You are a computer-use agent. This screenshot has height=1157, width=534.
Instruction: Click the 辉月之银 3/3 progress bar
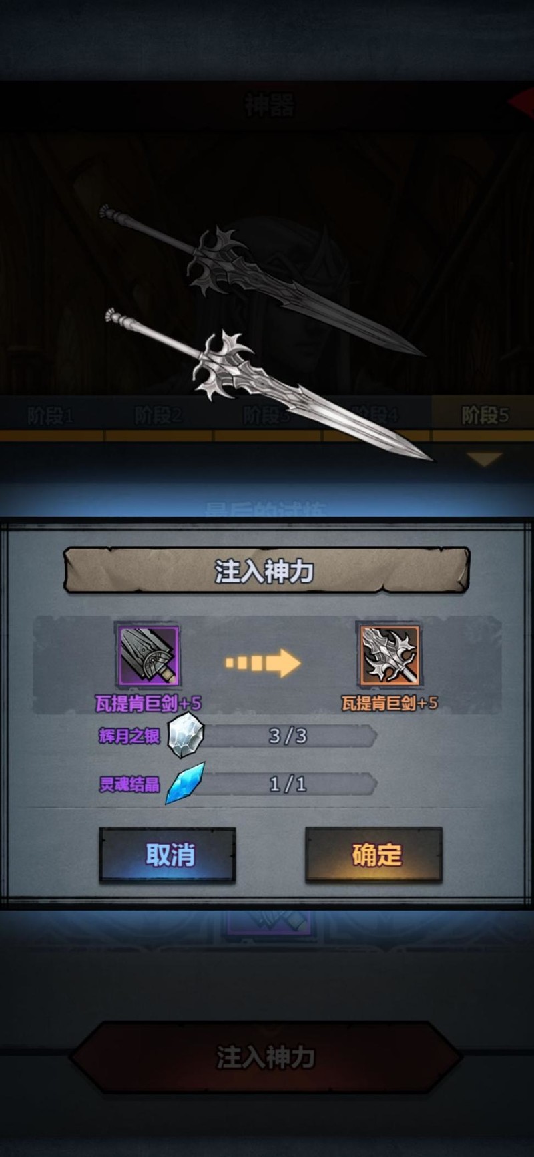(x=287, y=736)
